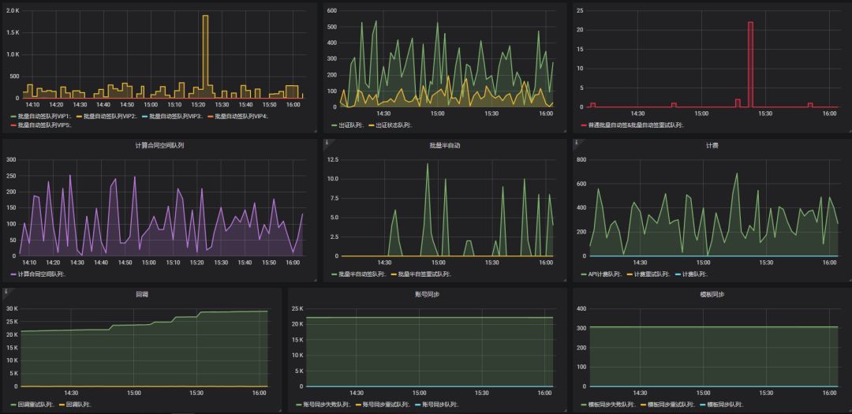Toggle API计费队列 series in legend
852x414 pixels.
tap(606, 274)
